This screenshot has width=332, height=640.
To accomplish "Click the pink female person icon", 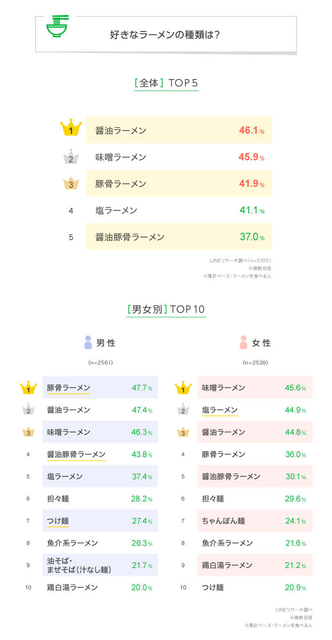I will coord(243,343).
